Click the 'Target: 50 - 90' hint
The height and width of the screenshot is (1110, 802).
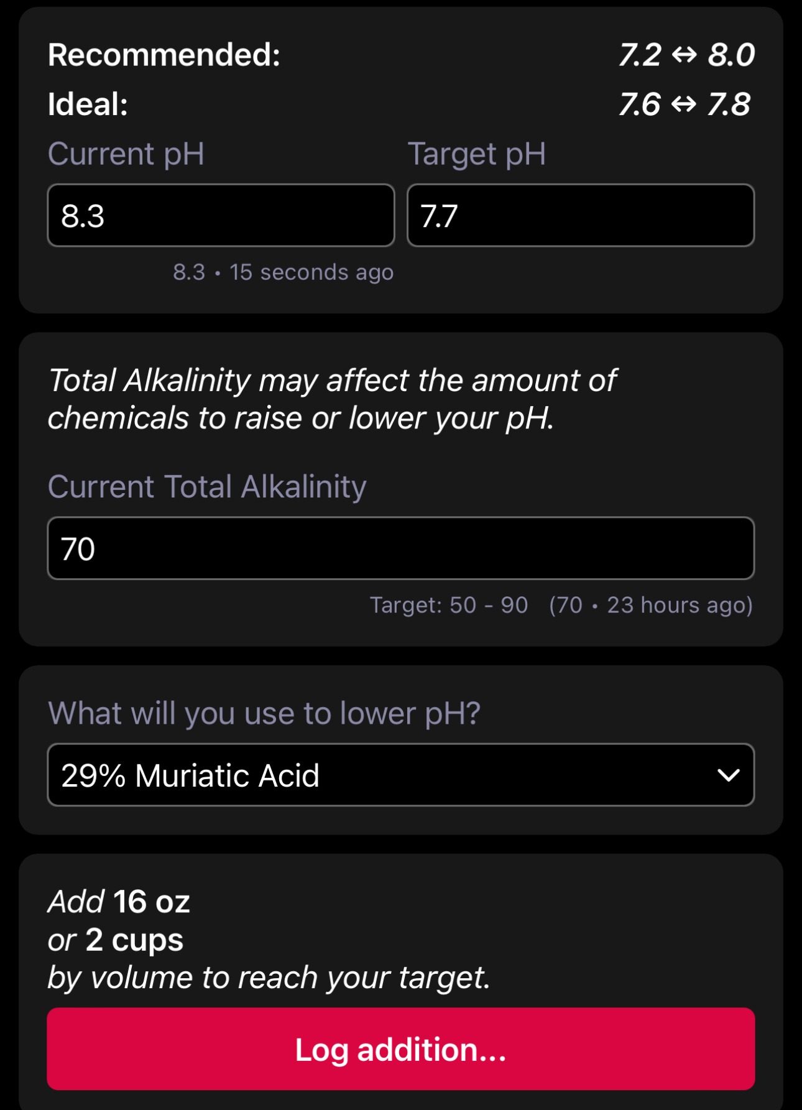pos(449,605)
